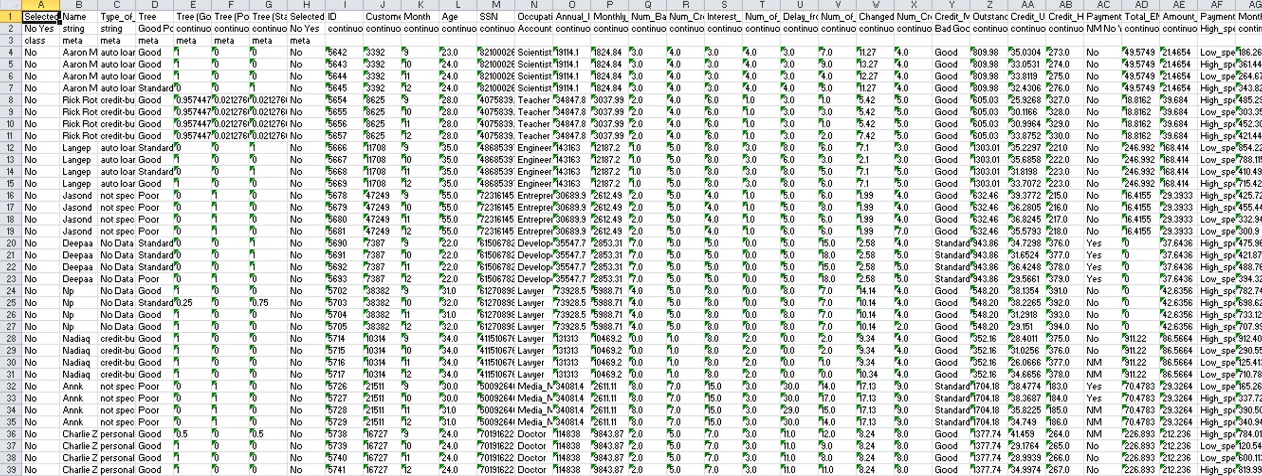This screenshot has width=1262, height=476.
Task: Click the ID cell 5642
Action: pos(345,52)
